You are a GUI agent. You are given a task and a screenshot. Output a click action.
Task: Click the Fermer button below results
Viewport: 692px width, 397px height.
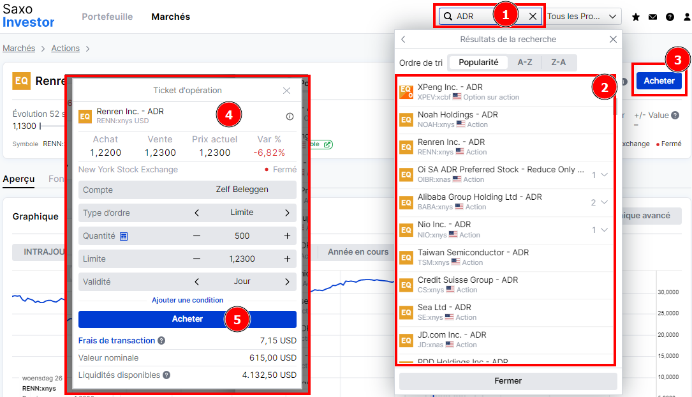tap(508, 380)
